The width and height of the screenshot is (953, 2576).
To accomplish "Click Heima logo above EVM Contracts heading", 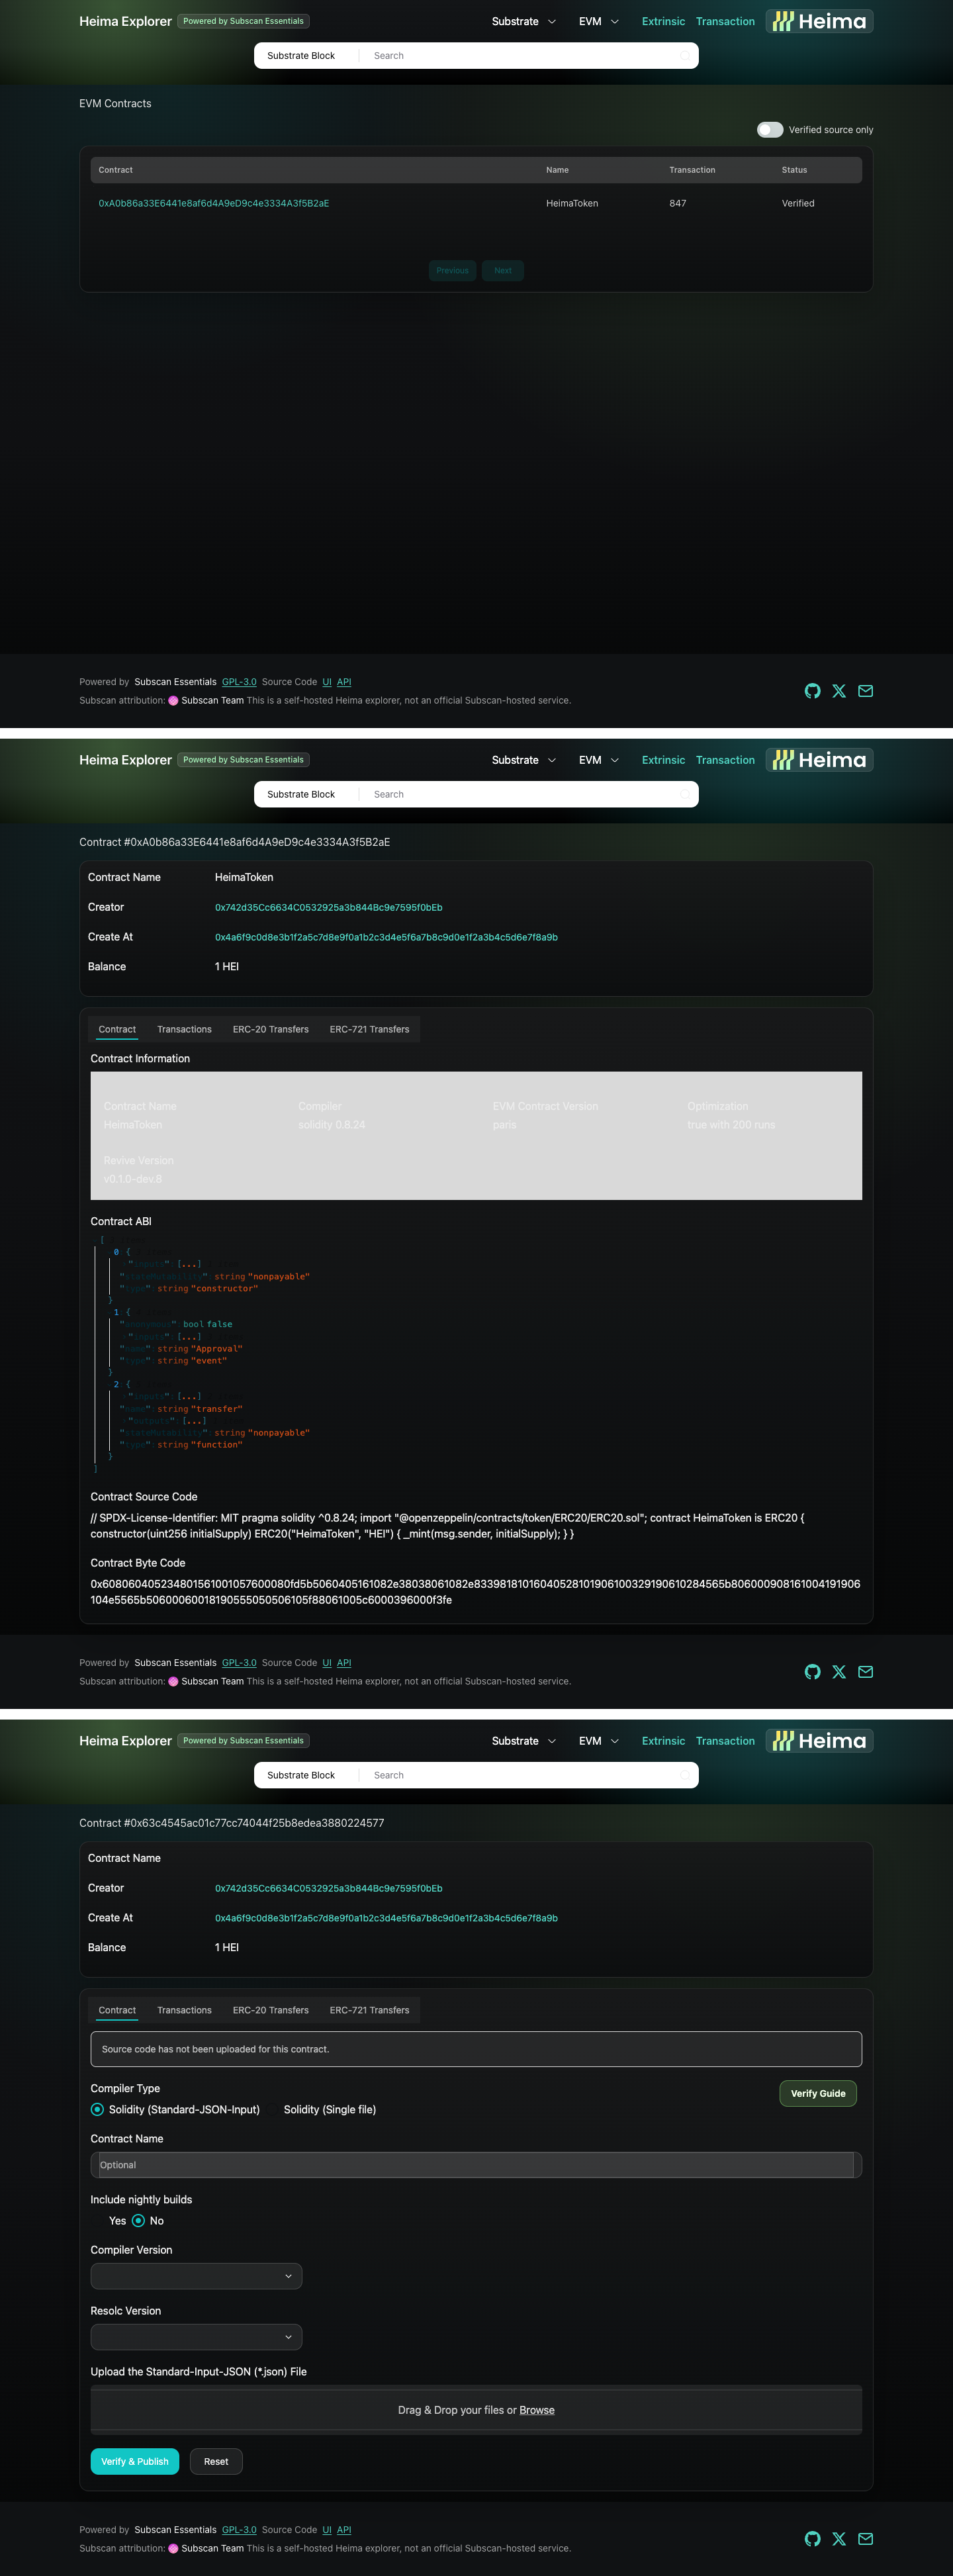I will pos(819,21).
